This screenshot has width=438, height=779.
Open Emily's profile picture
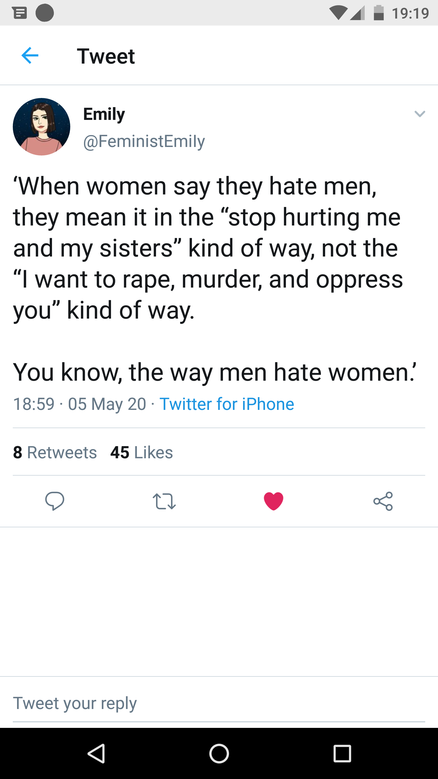(42, 127)
